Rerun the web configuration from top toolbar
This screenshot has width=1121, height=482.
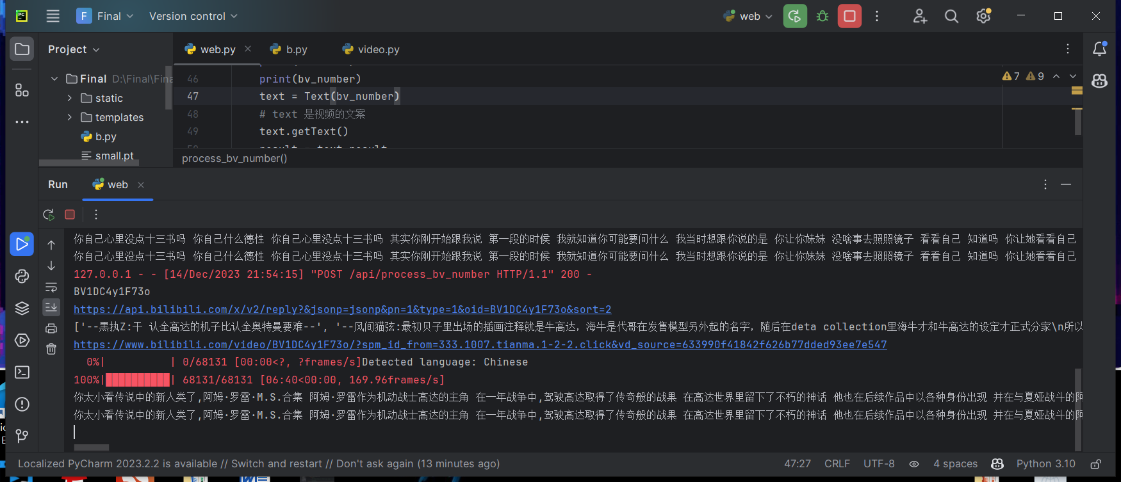tap(795, 16)
